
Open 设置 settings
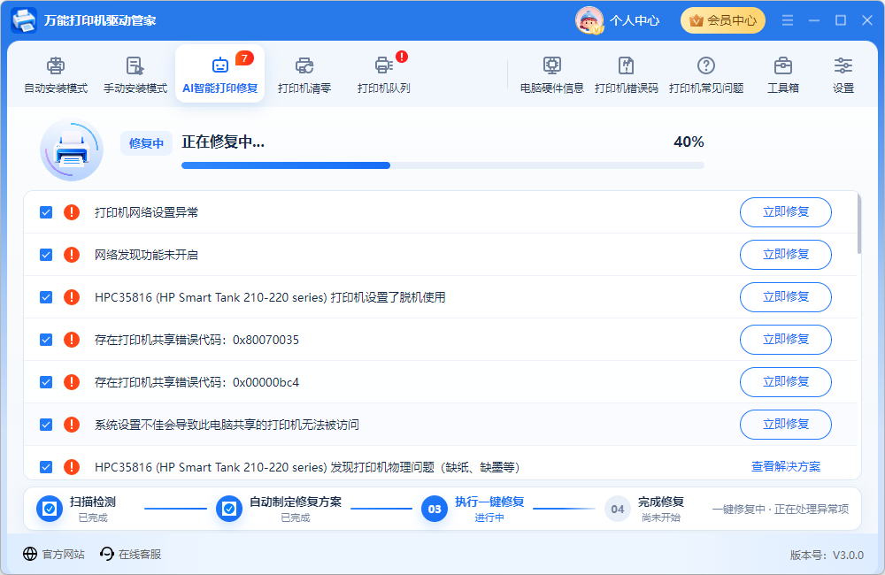[x=843, y=74]
